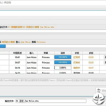Viewport: 106px width, 106px height.
Task: Click the 00:07 elapsed time in 04:16 row
Action: tap(91, 68)
